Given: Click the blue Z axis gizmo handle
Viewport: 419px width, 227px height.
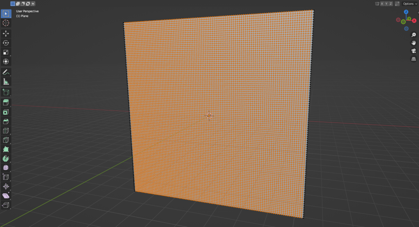Looking at the screenshot, I should (406, 12).
